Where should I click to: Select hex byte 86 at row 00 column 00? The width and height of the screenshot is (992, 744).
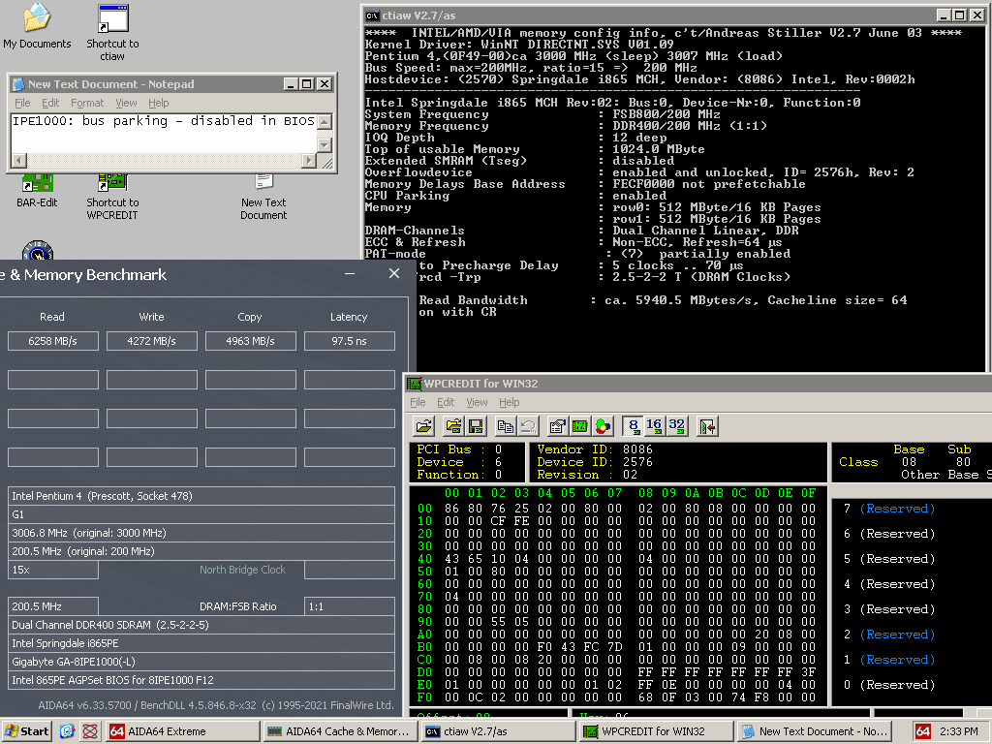click(451, 508)
